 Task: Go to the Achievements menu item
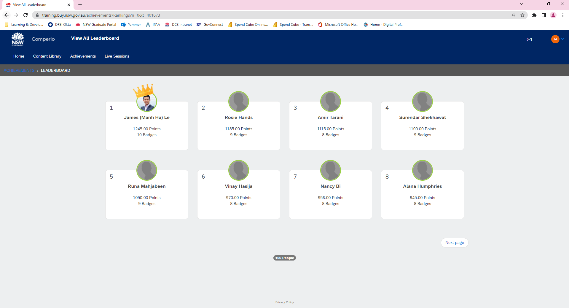click(x=83, y=56)
